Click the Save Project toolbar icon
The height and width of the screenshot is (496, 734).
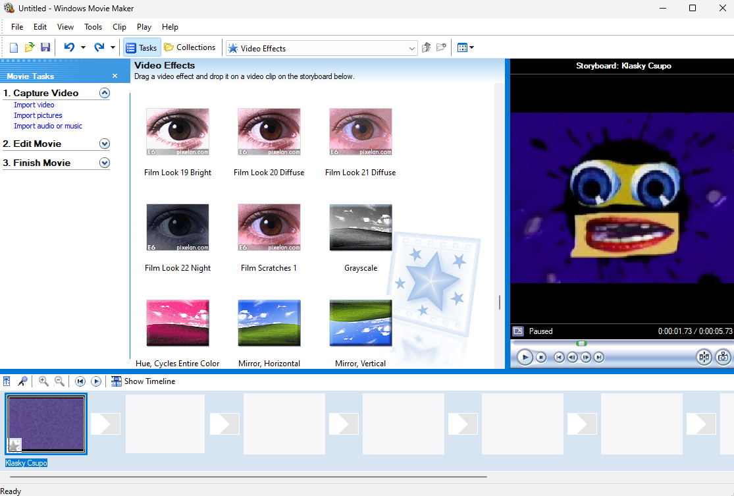coord(45,47)
